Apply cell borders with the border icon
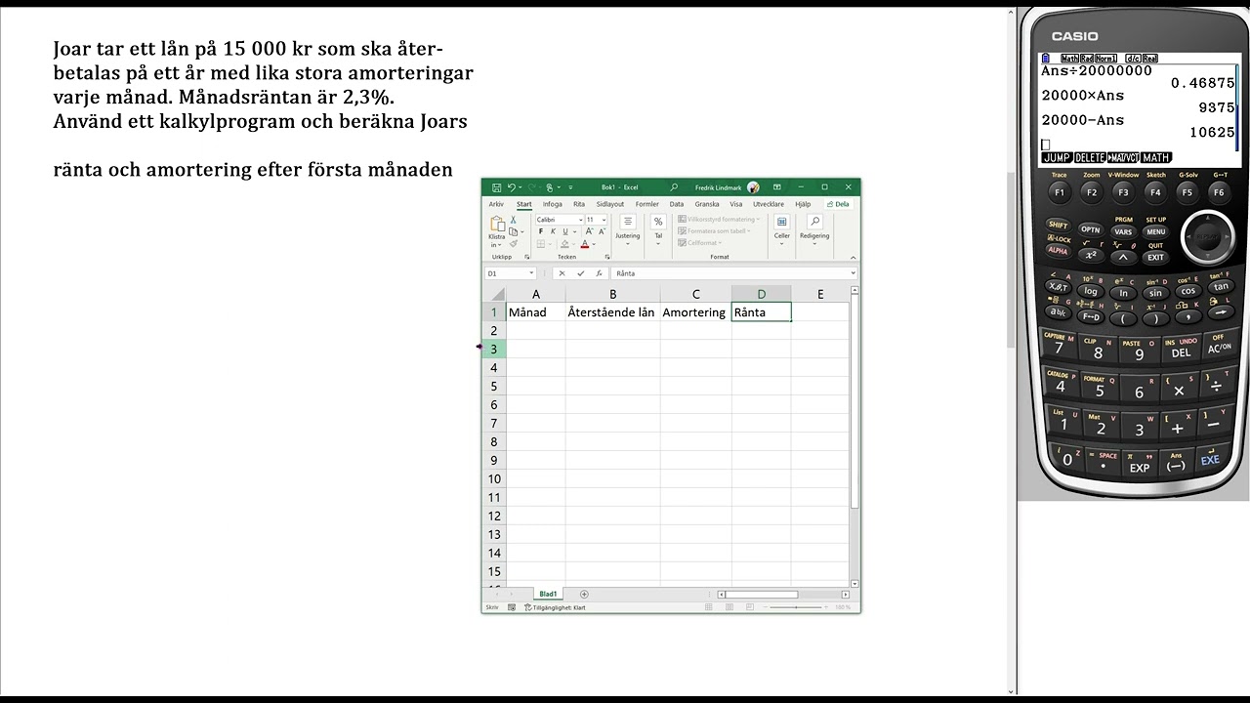Viewport: 1250px width, 703px height. coord(541,244)
